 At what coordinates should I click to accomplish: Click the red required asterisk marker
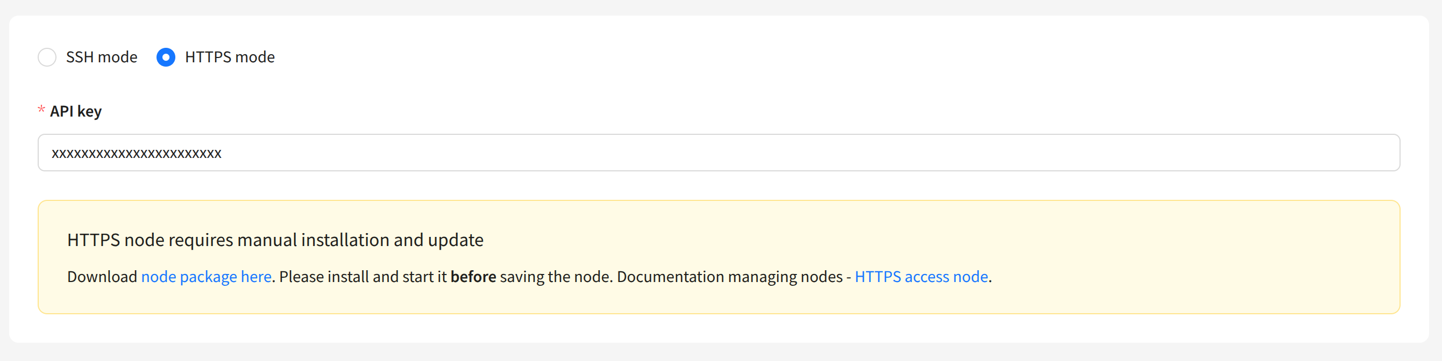(41, 110)
